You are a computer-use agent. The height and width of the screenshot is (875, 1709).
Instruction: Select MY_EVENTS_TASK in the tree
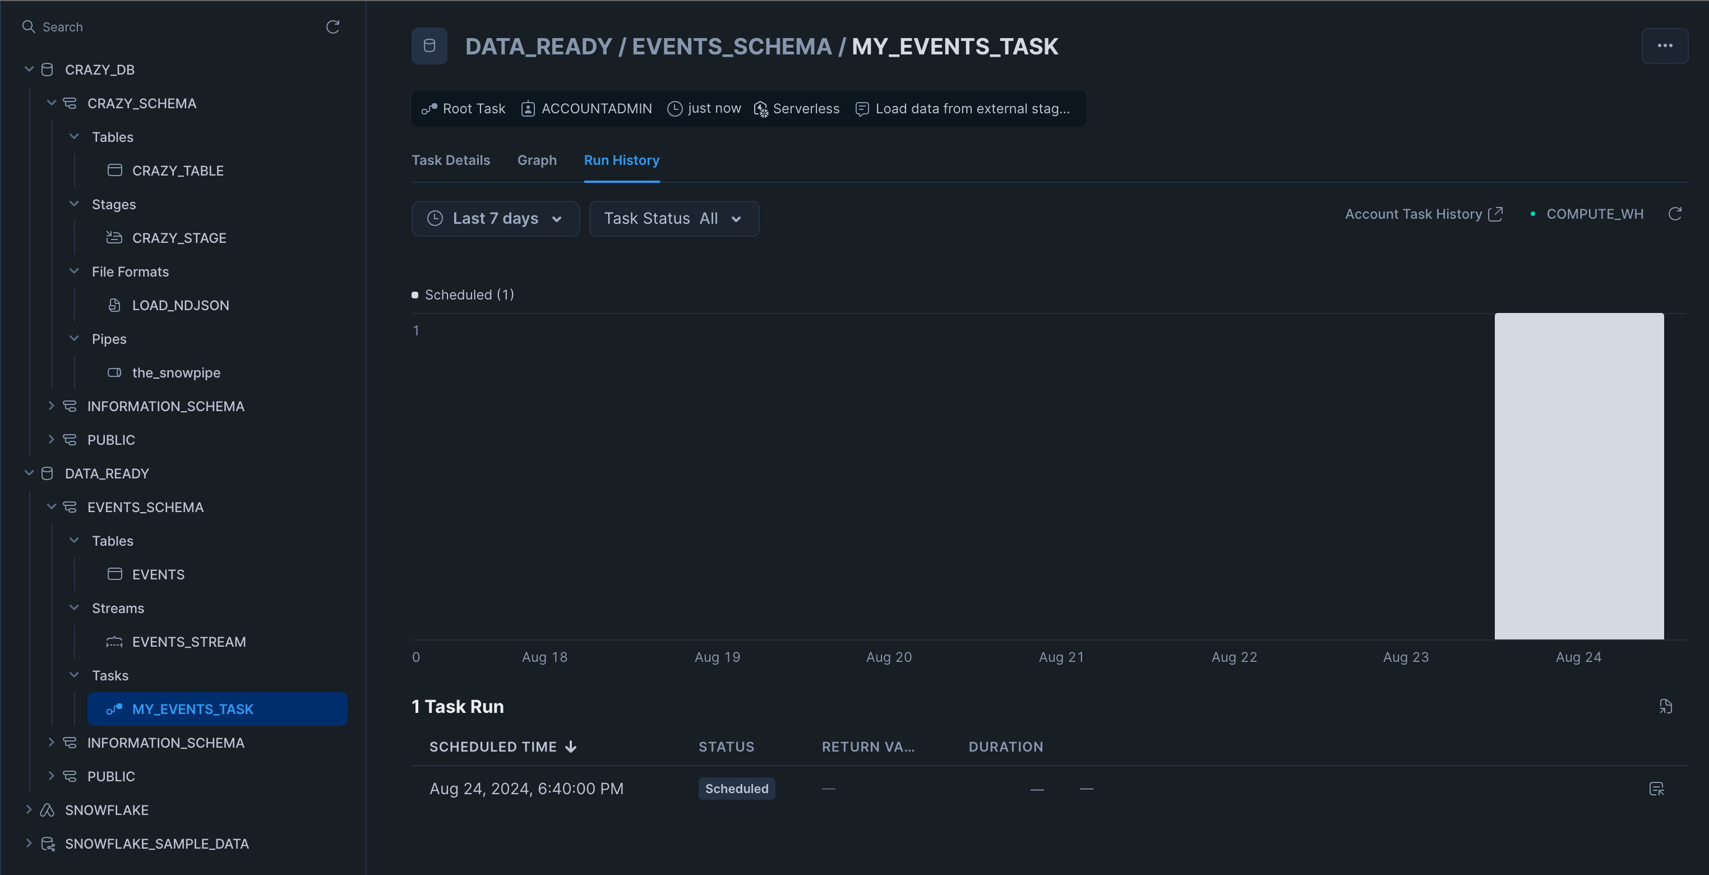pos(217,708)
